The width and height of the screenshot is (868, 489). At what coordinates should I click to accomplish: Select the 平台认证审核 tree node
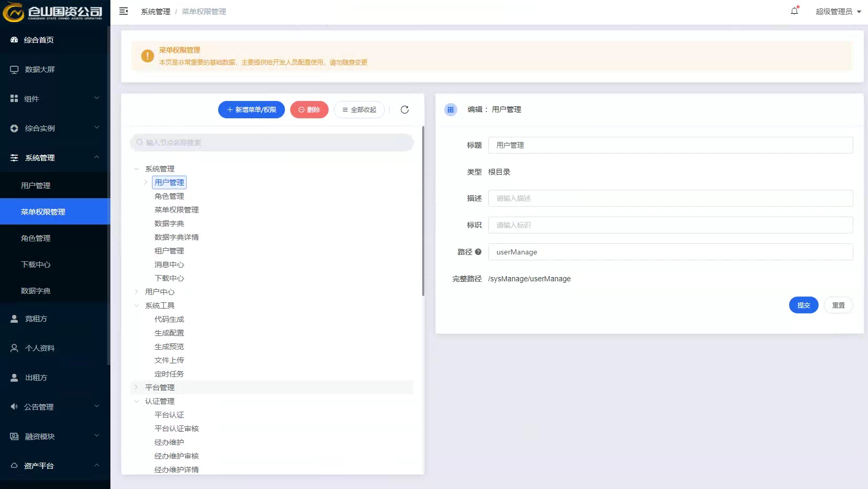[177, 429]
